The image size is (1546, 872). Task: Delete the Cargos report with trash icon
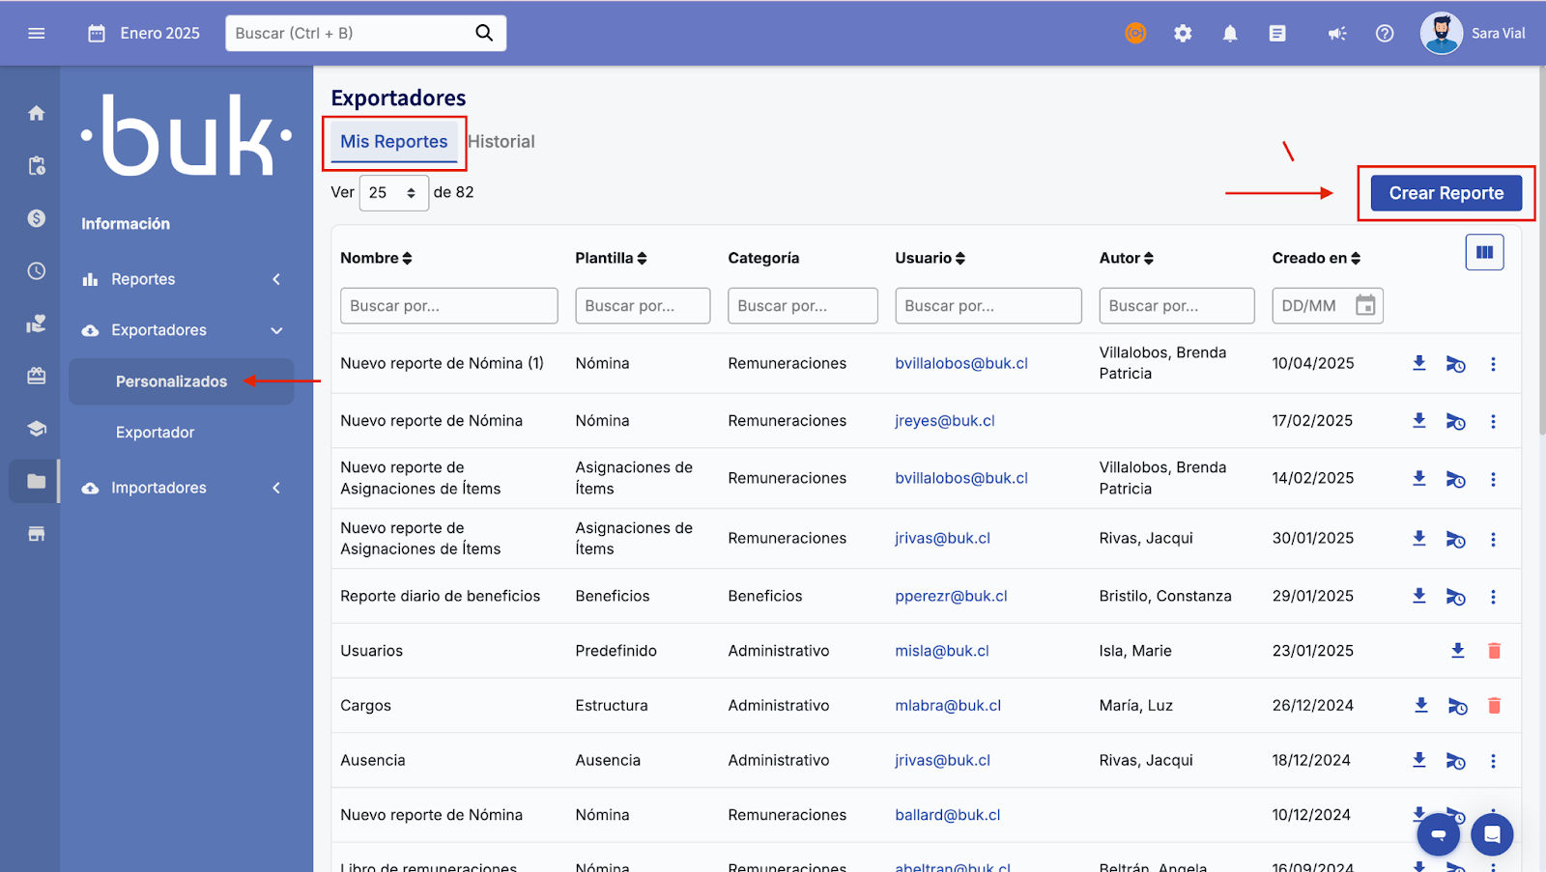click(x=1494, y=706)
